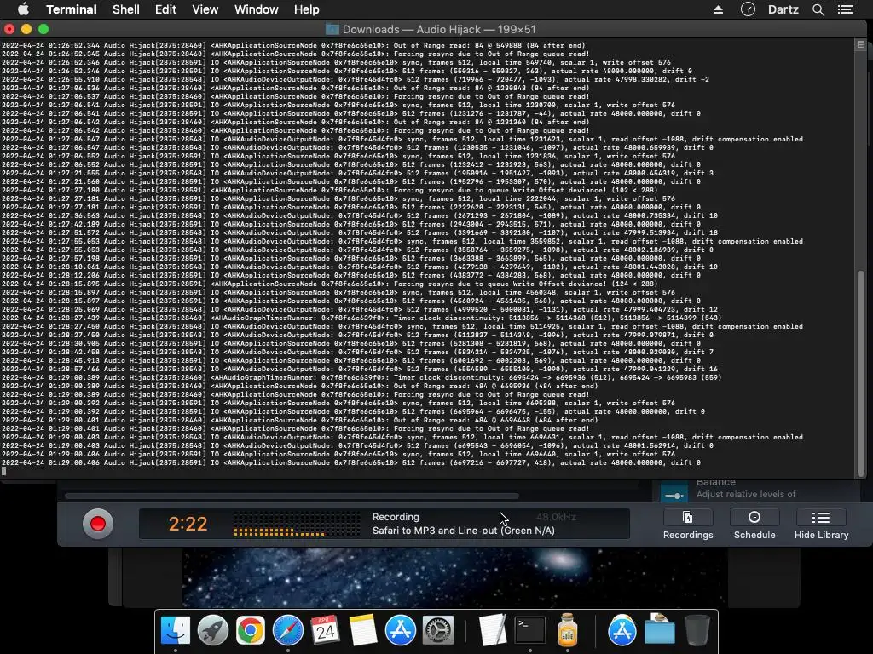873x654 pixels.
Task: Click 'Safari to MP3 and Line-out' session text
Action: [x=463, y=531]
